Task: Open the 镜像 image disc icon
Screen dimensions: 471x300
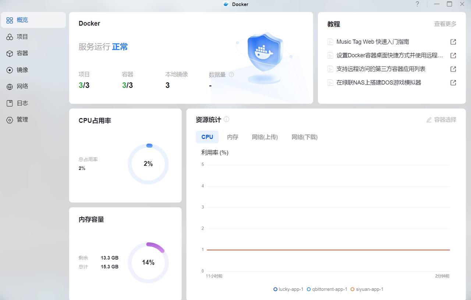Action: pyautogui.click(x=10, y=70)
